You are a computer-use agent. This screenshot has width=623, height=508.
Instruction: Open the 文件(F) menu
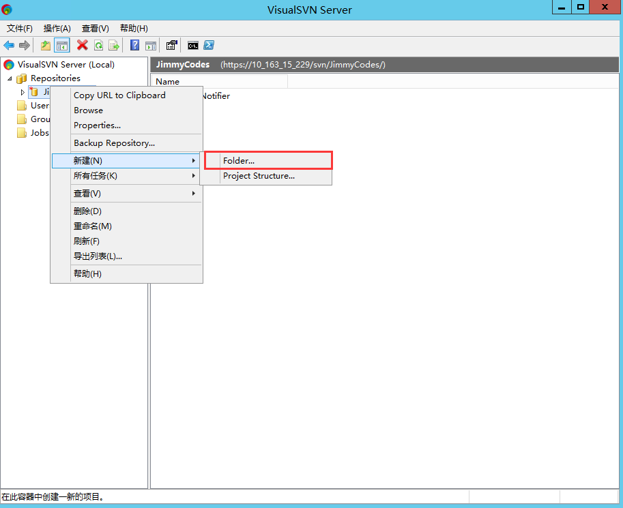click(20, 28)
